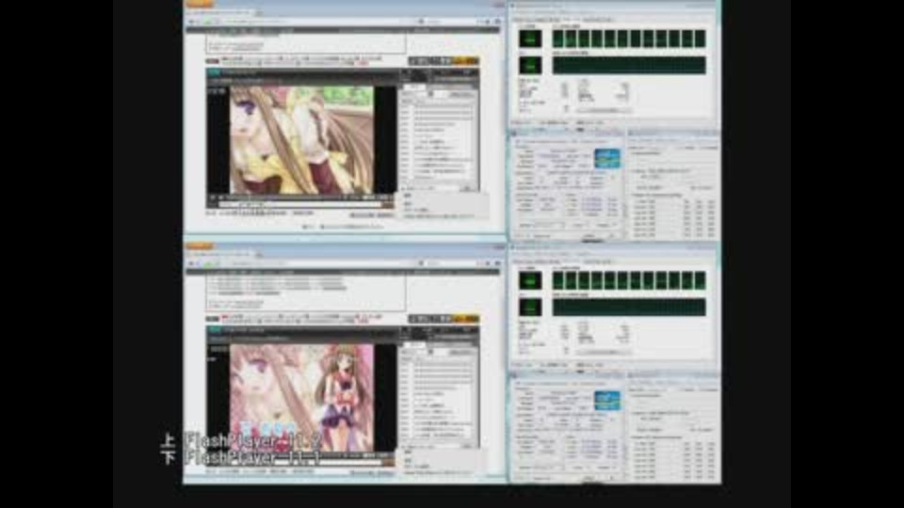Screen dimensions: 904x508
Task: Submit comment with the top player's orange button
Action: point(388,204)
